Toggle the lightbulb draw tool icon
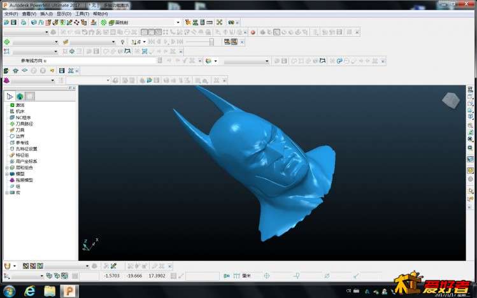This screenshot has width=477, height=298. (123, 42)
